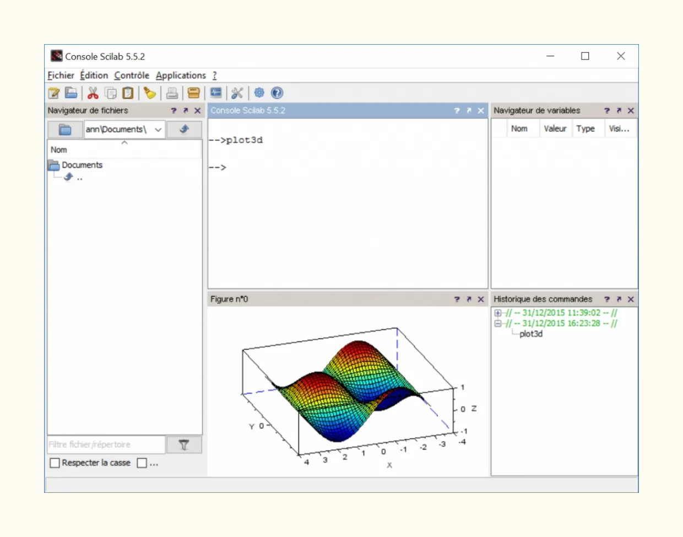Click in the Filtre fichier/répertoire field
This screenshot has width=683, height=537.
click(x=106, y=445)
